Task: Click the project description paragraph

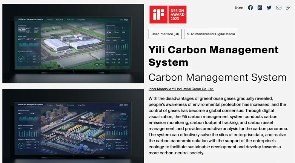Action: 218,125
